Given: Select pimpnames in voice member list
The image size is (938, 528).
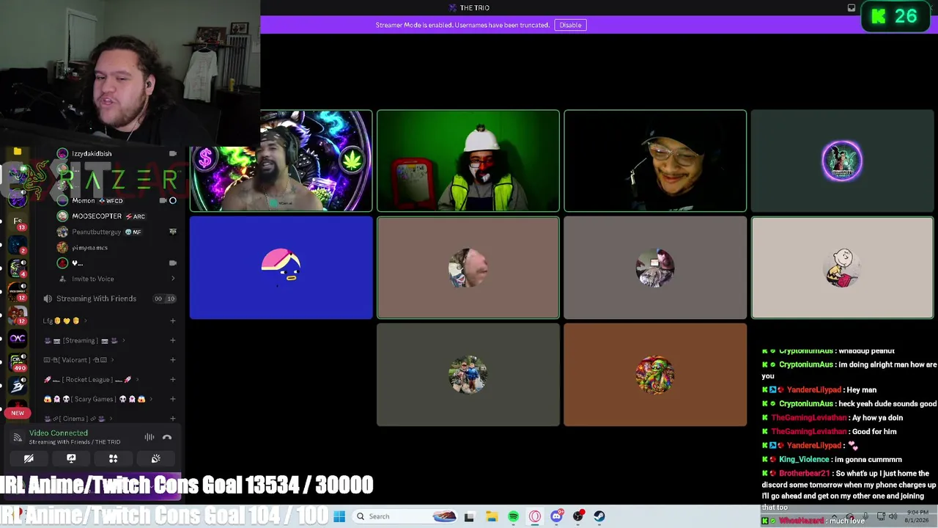Looking at the screenshot, I should 117,248.
